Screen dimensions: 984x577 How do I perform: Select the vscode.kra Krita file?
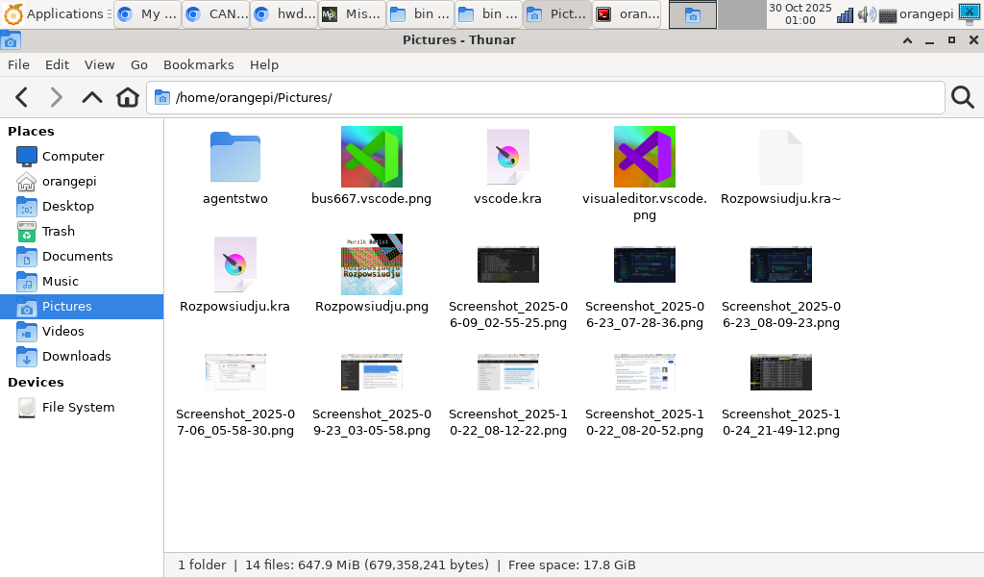pos(507,157)
